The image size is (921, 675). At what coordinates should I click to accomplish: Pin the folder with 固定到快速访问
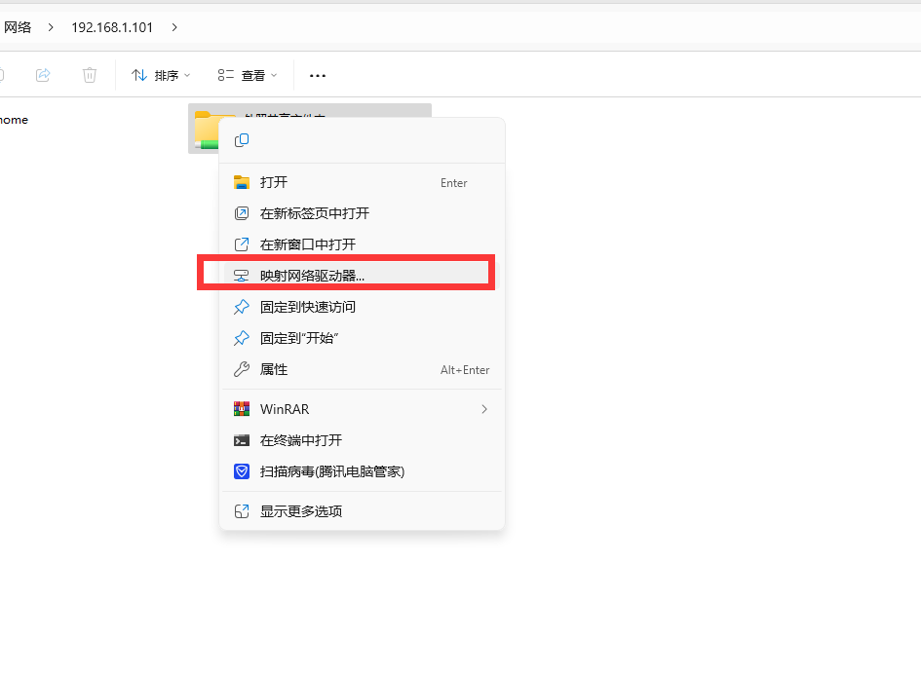click(307, 307)
